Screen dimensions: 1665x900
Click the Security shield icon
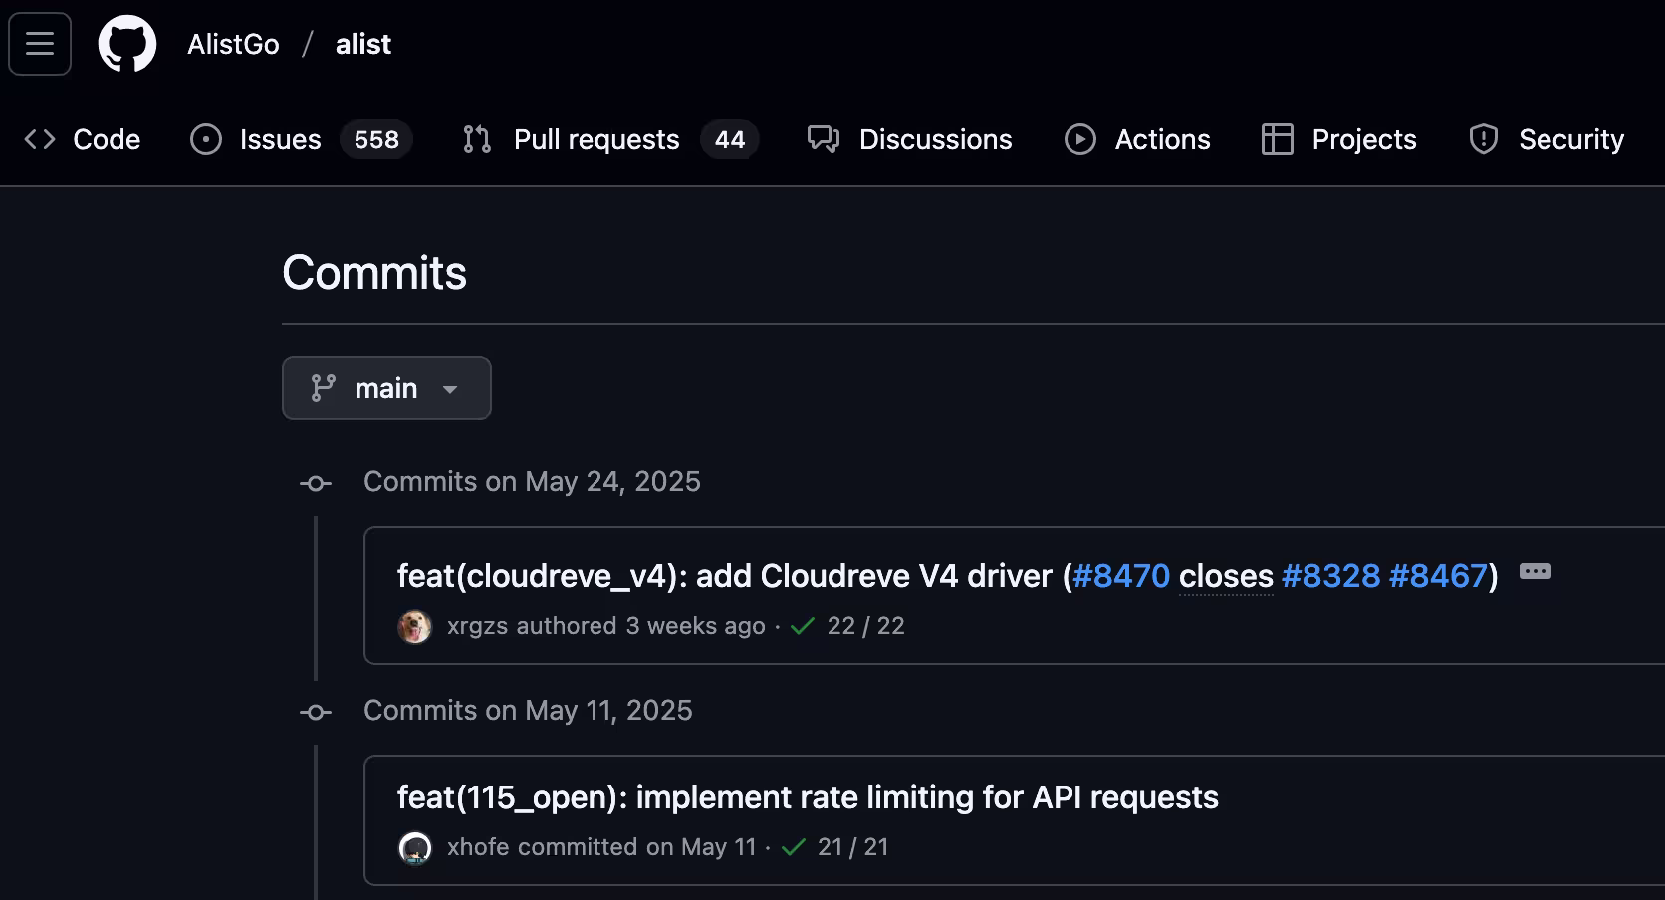(x=1484, y=139)
